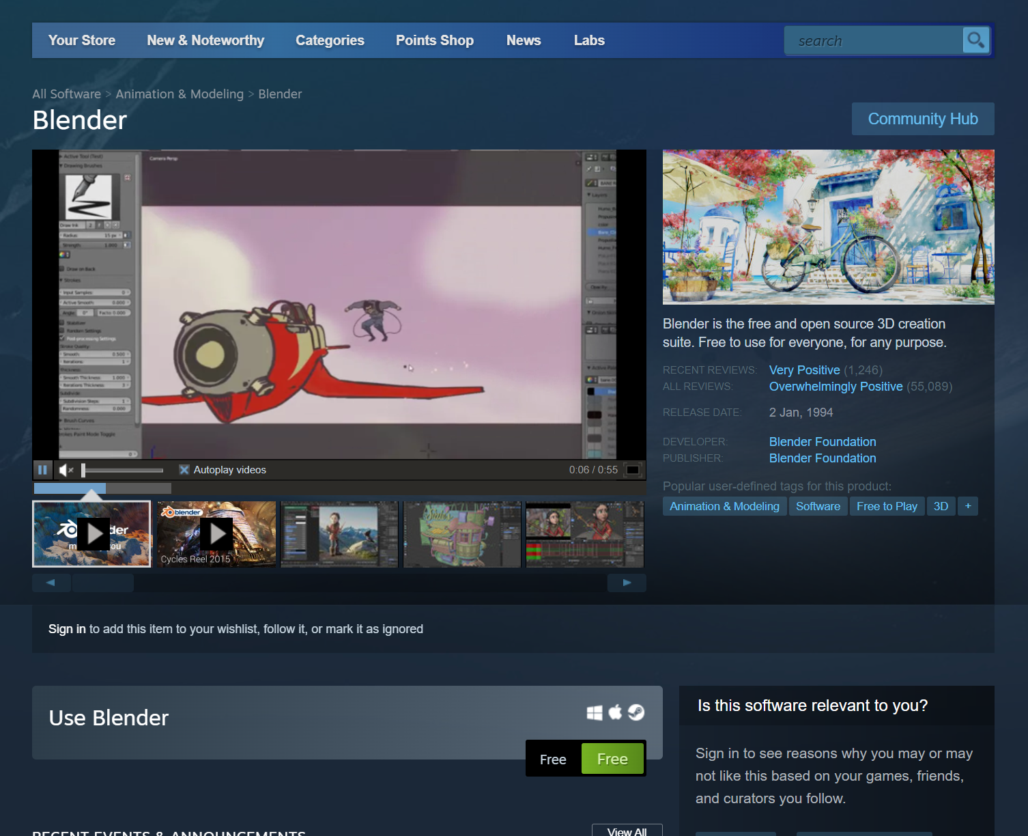Pause the video with the pause button
Image resolution: width=1028 pixels, height=836 pixels.
pyautogui.click(x=42, y=470)
